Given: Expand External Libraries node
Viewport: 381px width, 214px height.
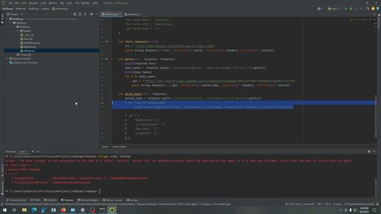Looking at the screenshot, I should pyautogui.click(x=7, y=58).
